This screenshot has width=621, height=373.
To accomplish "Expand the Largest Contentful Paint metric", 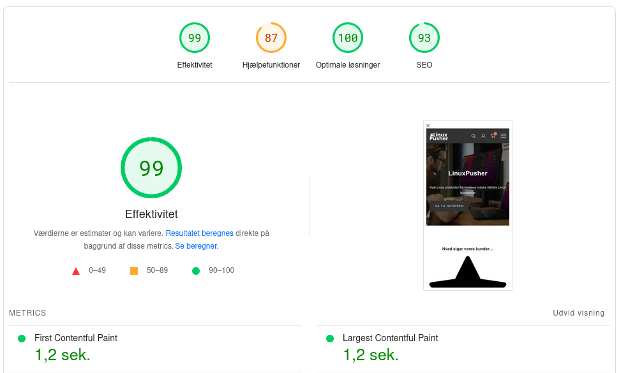I will tap(390, 338).
